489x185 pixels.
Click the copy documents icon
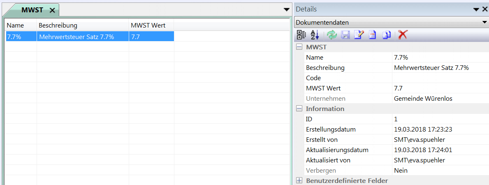[x=386, y=35]
